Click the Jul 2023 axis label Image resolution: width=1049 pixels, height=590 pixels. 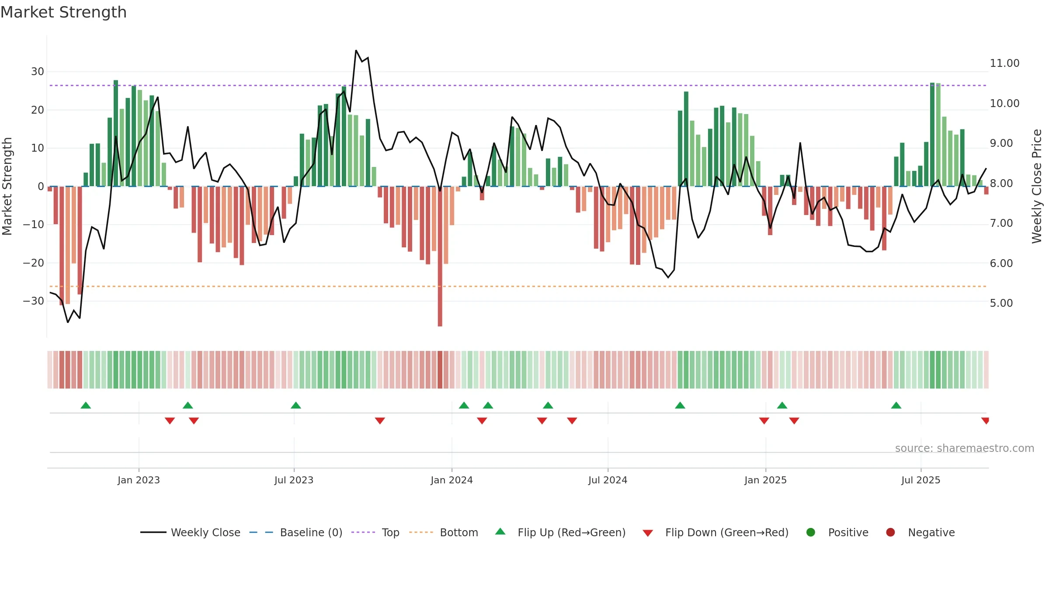click(294, 480)
